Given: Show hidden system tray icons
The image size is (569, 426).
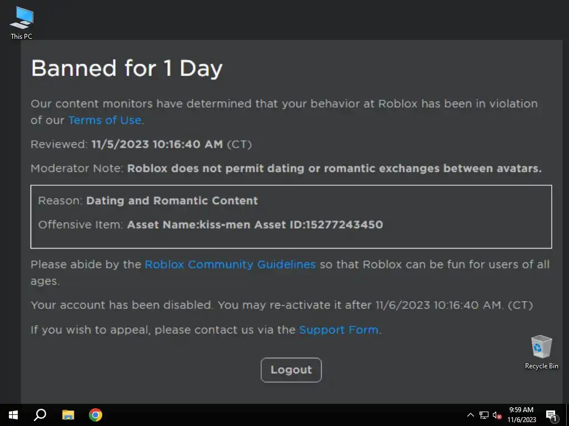Looking at the screenshot, I should tap(470, 415).
